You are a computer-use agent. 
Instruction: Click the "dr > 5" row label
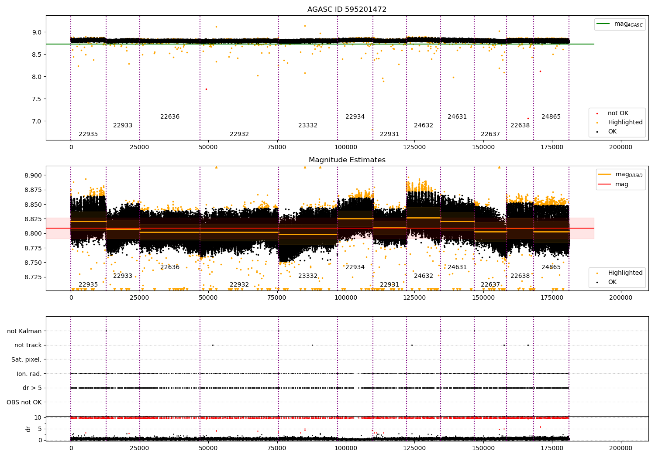[32, 388]
